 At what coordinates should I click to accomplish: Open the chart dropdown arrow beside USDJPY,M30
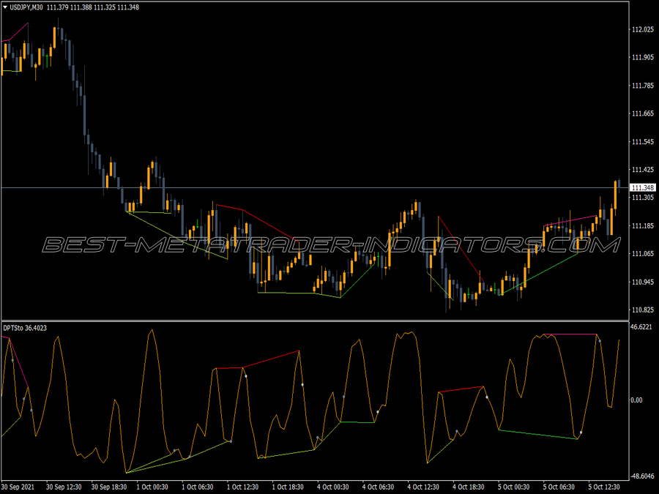point(5,7)
